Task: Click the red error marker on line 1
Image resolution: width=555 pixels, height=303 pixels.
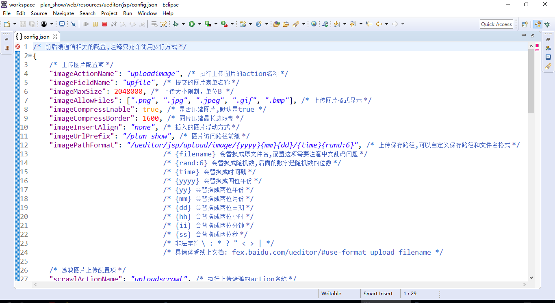Action: pos(17,47)
